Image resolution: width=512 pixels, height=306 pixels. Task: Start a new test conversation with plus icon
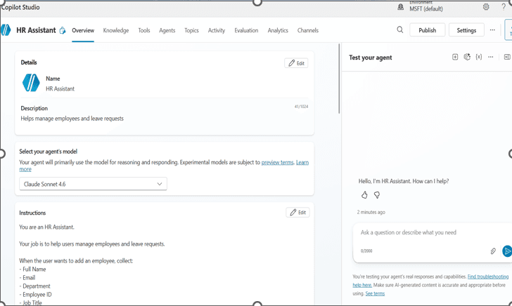click(455, 57)
